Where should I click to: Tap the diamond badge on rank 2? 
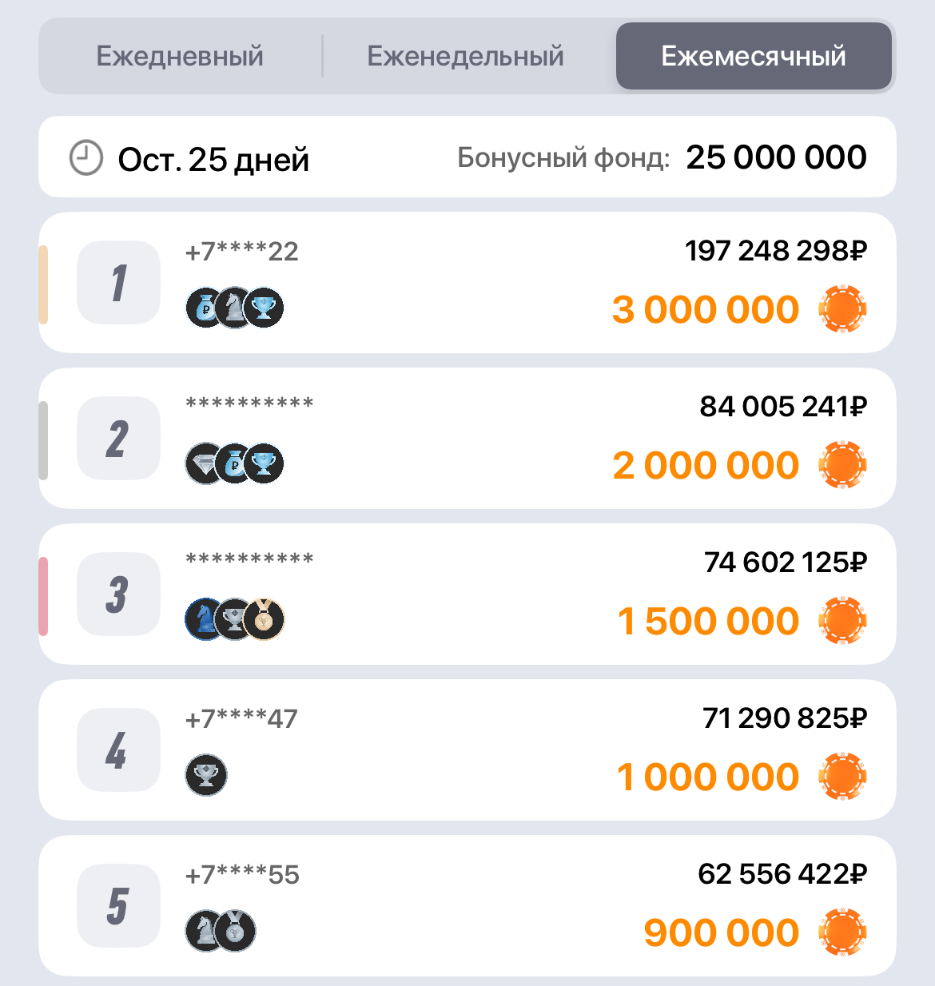tap(205, 463)
